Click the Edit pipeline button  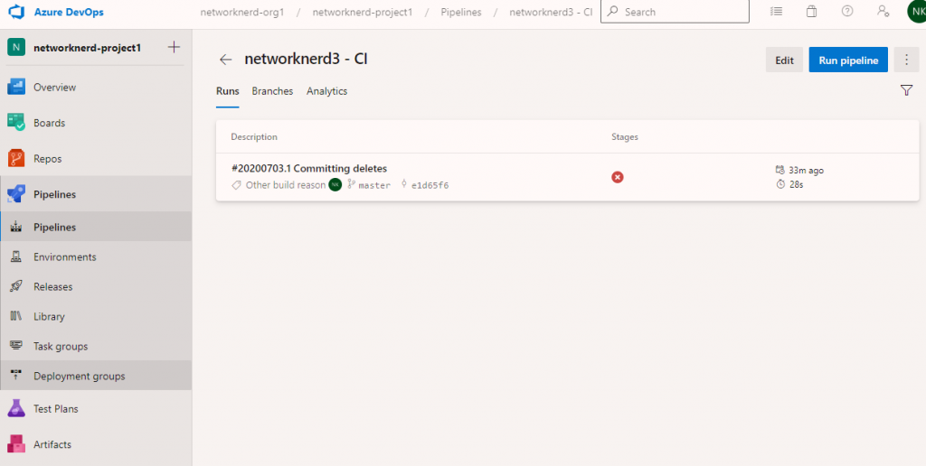tap(784, 61)
